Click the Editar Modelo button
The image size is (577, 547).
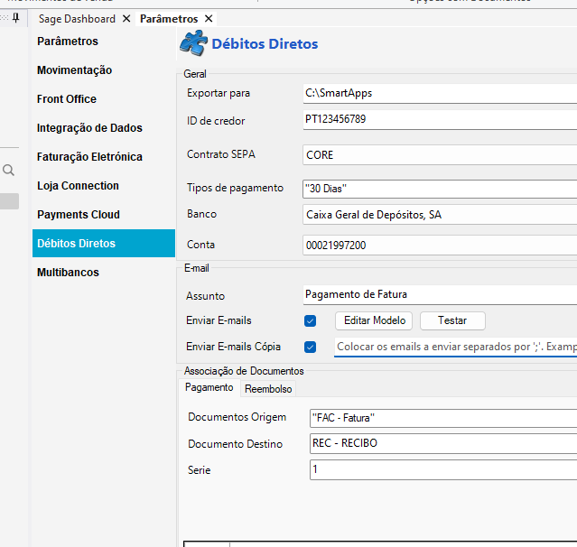click(x=374, y=320)
